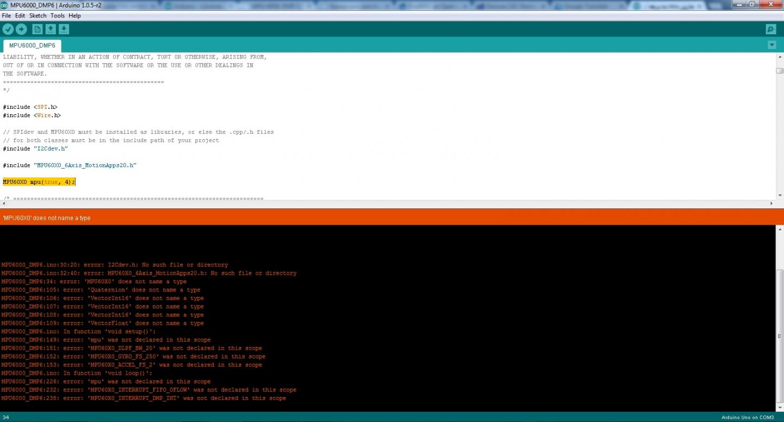Click the line 106 'VectorInt16' console error

[102, 298]
